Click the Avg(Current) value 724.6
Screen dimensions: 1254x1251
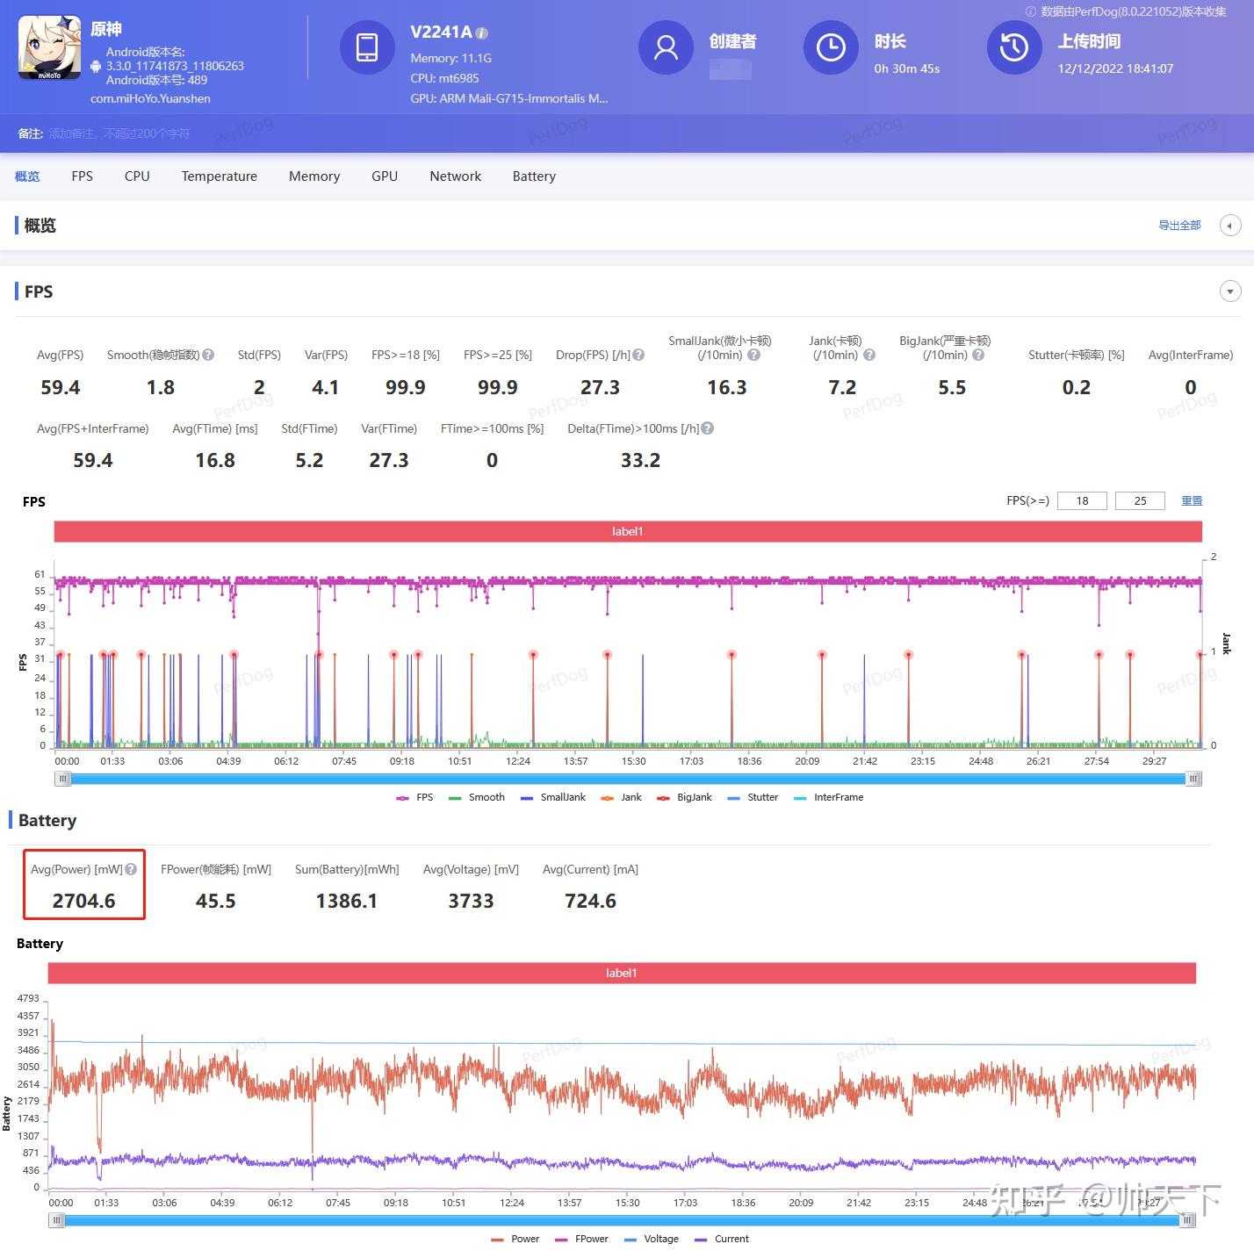[590, 901]
